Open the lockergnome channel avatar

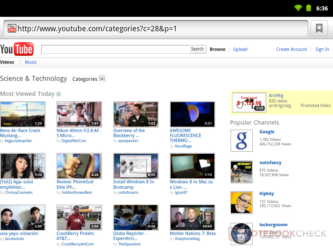[x=241, y=234]
